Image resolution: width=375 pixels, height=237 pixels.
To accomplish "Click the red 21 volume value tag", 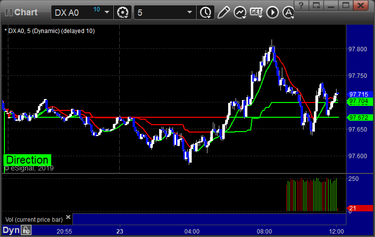I will (359, 208).
